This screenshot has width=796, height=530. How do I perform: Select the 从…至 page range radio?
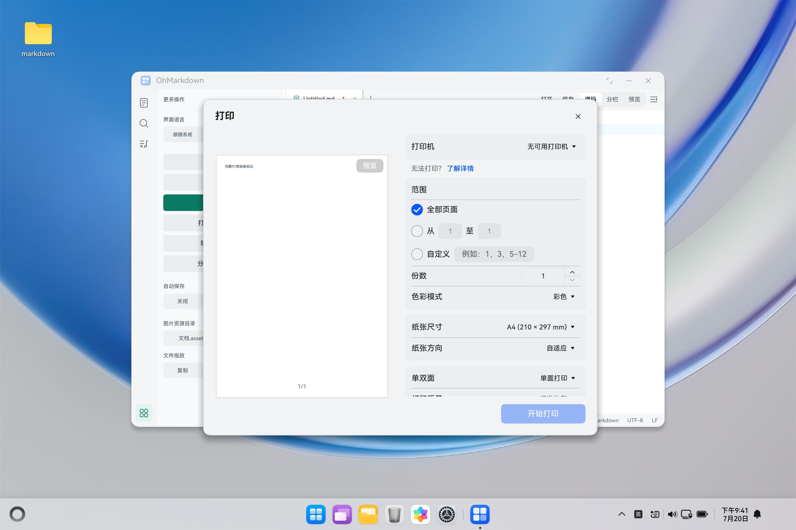[417, 231]
